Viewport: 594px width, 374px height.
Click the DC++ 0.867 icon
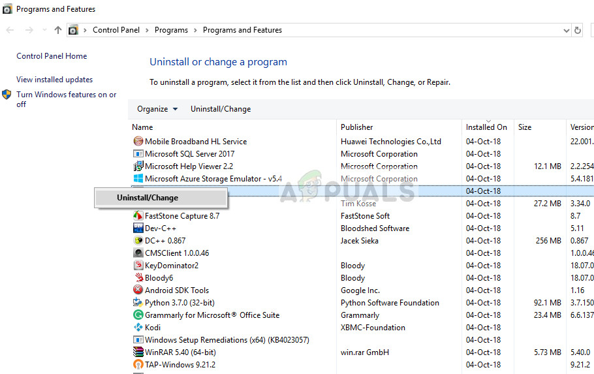138,241
